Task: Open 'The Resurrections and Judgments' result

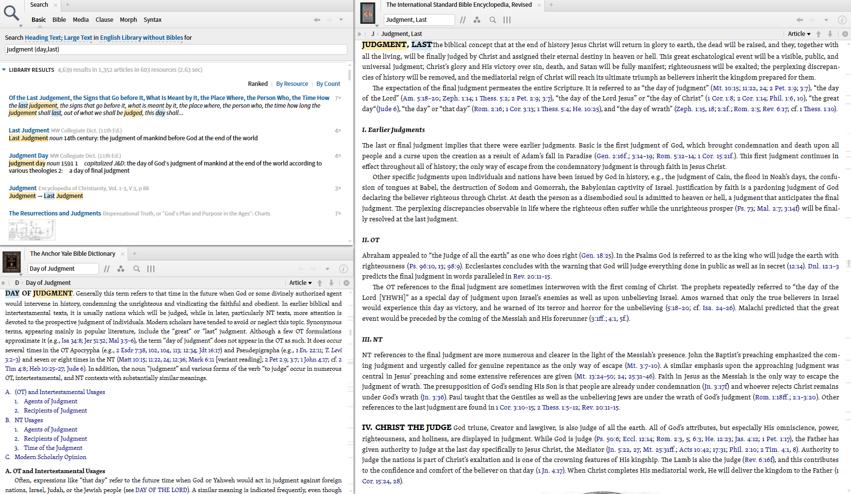Action: [55, 214]
